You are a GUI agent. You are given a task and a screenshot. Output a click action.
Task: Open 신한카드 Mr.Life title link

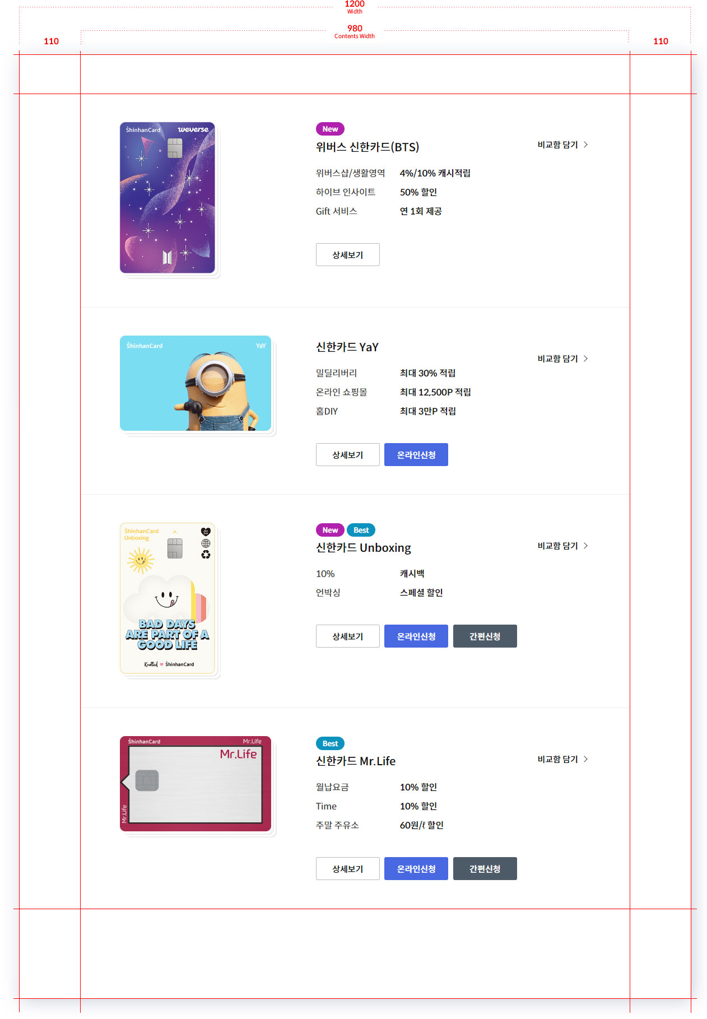pyautogui.click(x=356, y=761)
